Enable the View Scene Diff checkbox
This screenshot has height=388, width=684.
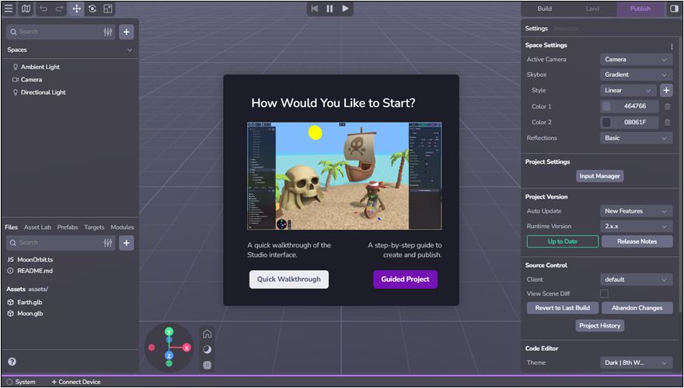pyautogui.click(x=604, y=293)
